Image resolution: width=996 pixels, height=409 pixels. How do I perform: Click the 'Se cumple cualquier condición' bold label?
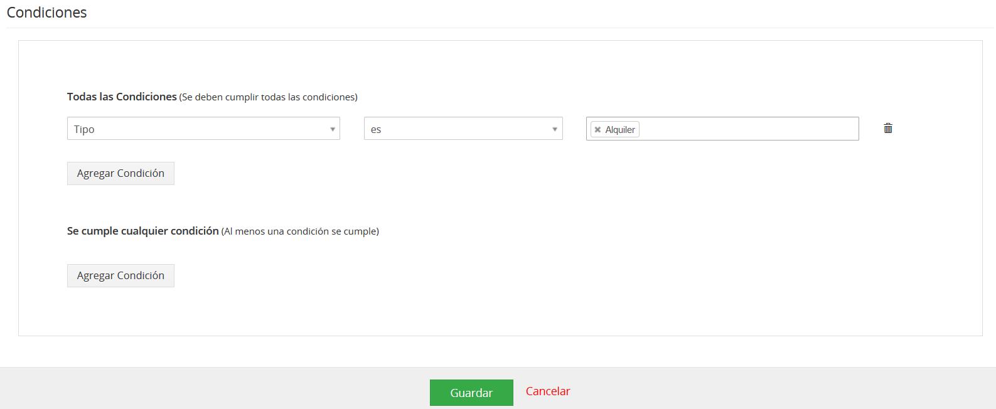pyautogui.click(x=142, y=231)
